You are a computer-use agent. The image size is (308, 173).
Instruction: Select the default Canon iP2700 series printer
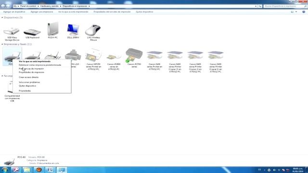click(134, 58)
